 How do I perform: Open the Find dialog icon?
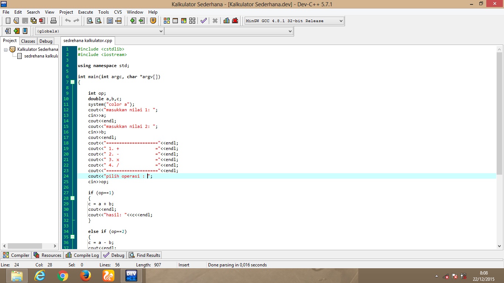pos(89,21)
